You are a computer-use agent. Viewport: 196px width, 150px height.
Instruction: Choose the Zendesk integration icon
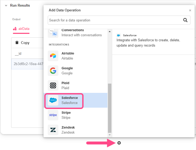[53, 130]
